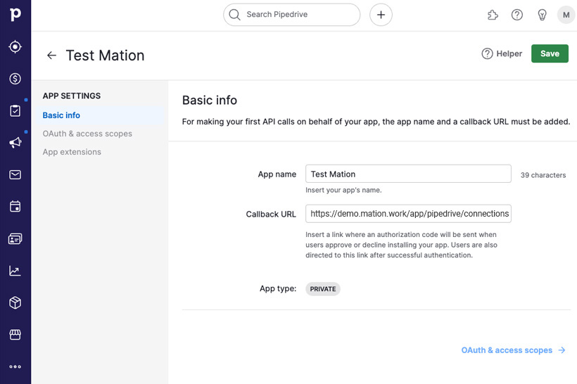Screen dimensions: 577x384
Task: Open Projects clipboard-check icon in sidebar
Action: coord(15,110)
